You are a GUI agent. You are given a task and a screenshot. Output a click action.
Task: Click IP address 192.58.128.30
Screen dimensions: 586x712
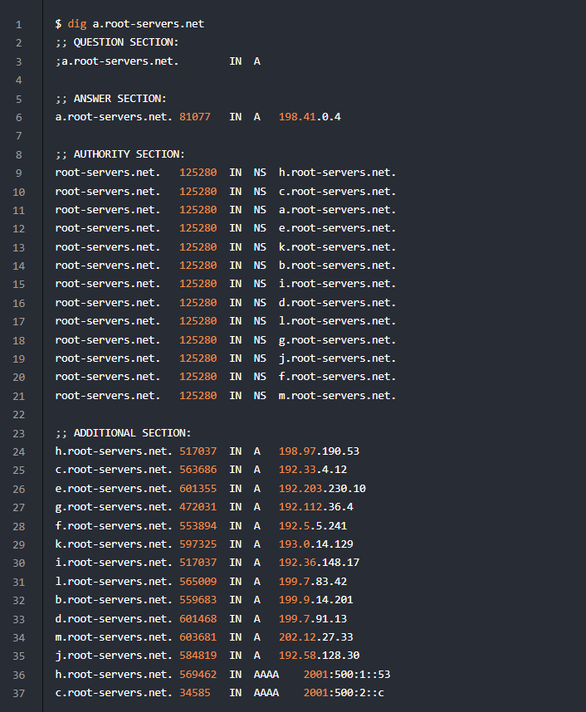319,656
